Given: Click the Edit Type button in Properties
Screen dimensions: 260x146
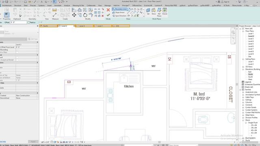Looking at the screenshot, I should click(33, 39).
